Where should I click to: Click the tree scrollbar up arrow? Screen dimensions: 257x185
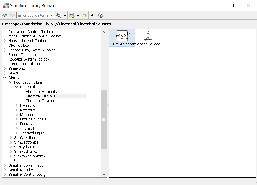(x=104, y=32)
